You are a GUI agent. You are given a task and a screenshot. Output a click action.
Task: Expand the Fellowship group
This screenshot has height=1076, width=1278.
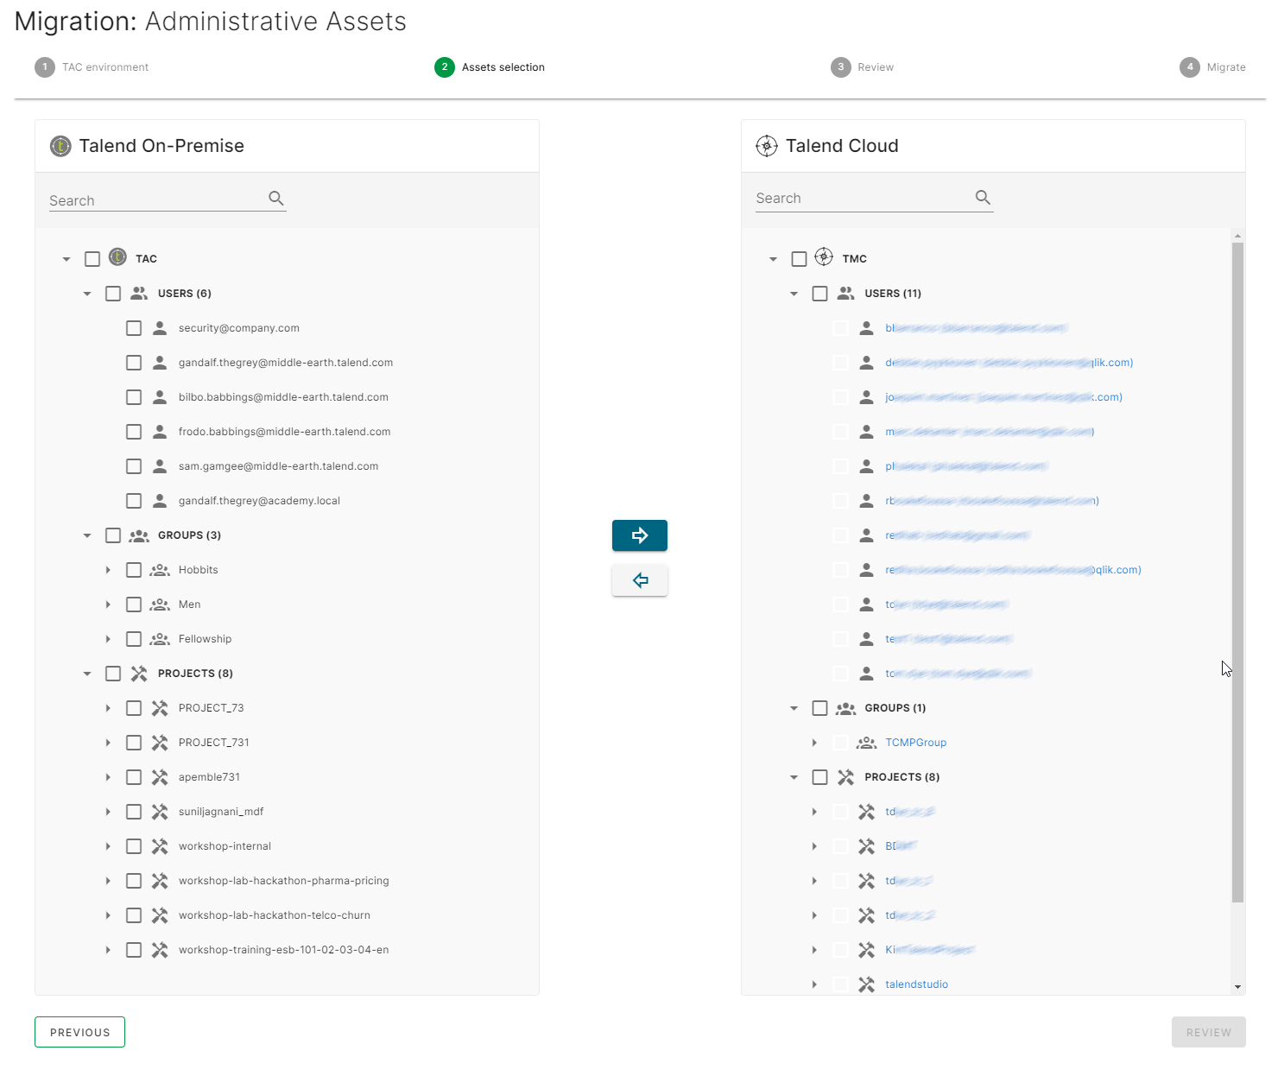[108, 638]
